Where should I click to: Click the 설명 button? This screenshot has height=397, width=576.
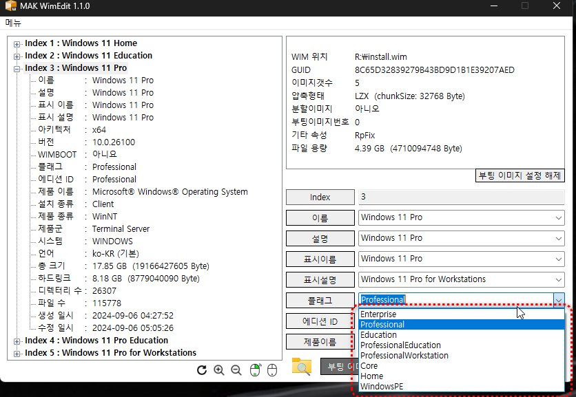pos(320,239)
